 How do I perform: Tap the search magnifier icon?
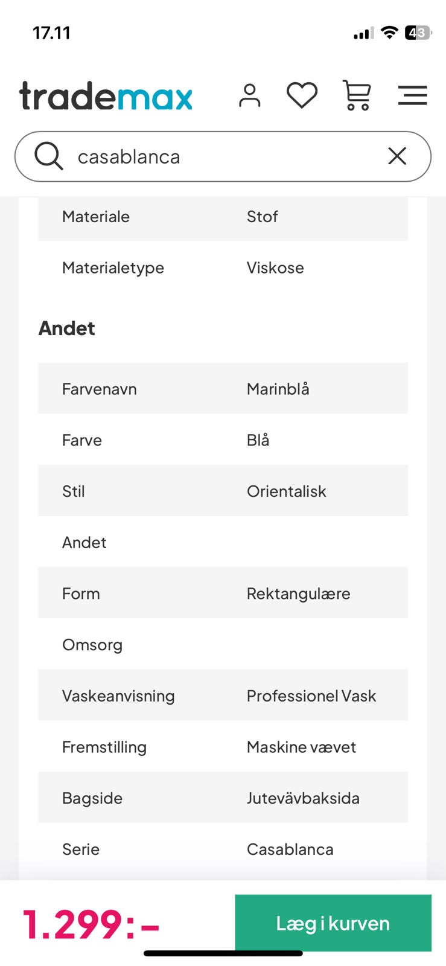(x=48, y=156)
